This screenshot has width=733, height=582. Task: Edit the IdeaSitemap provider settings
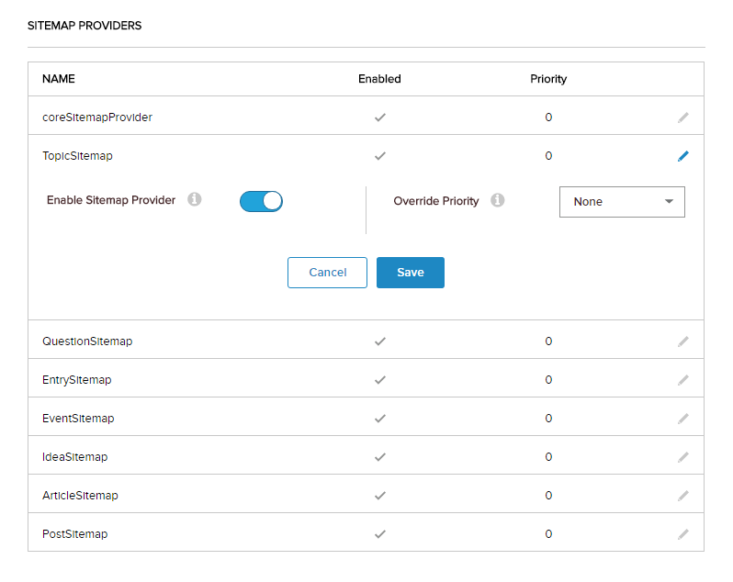click(x=682, y=457)
